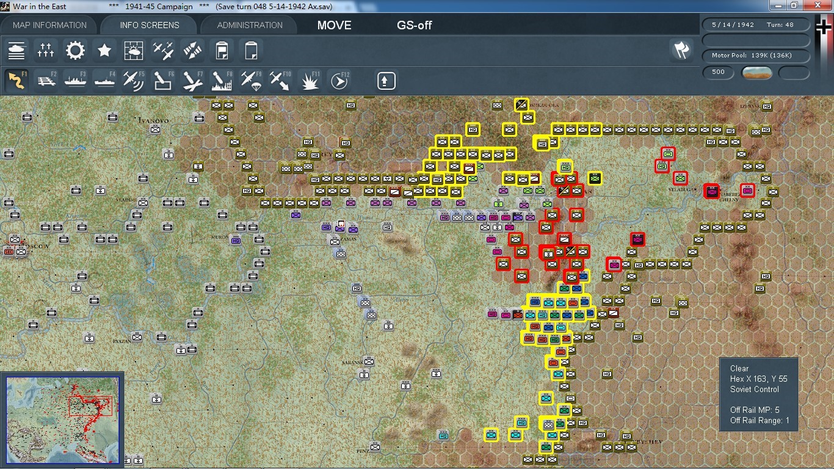Click the 'Clear' terrain text in hex panel
The image size is (834, 469).
tap(739, 368)
